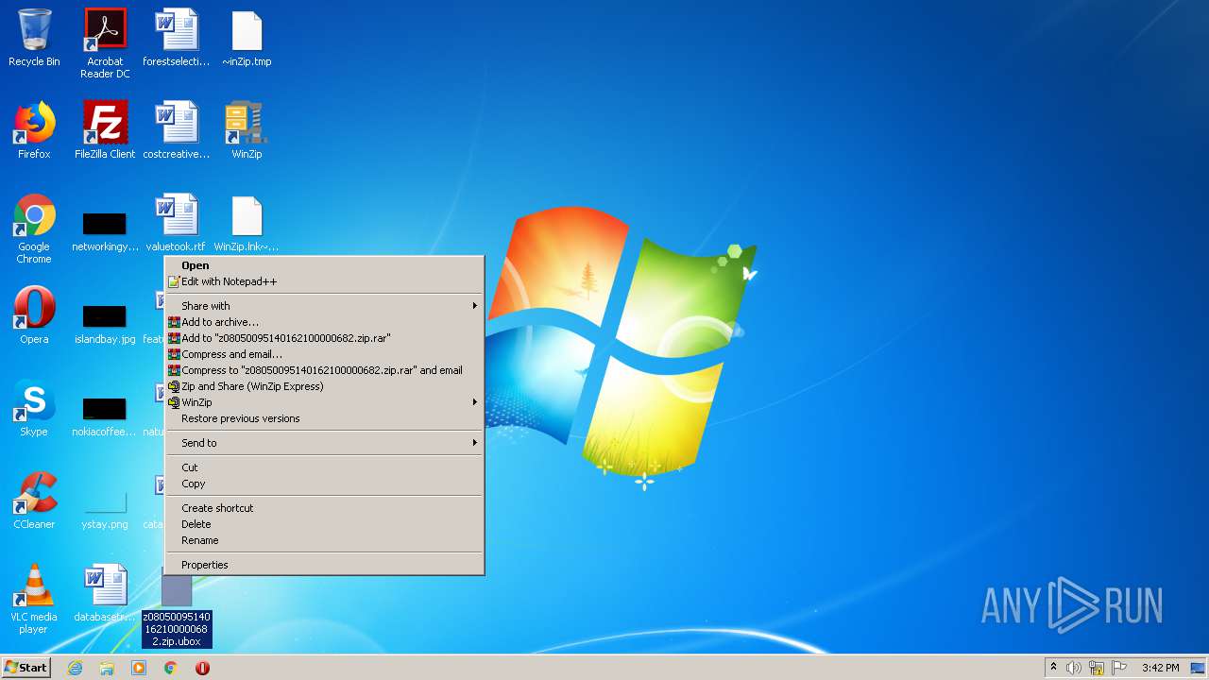This screenshot has height=680, width=1209.
Task: Select the WinZip.lnk~ file icon
Action: [247, 223]
